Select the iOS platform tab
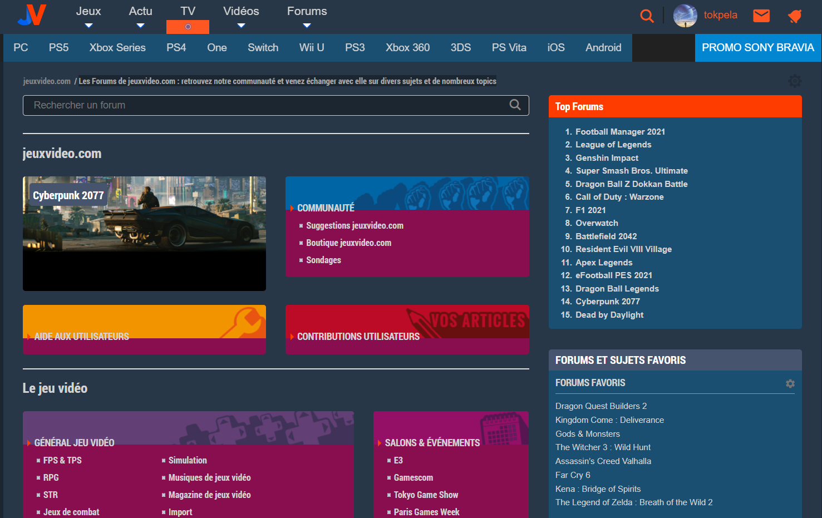This screenshot has height=518, width=822. pyautogui.click(x=555, y=48)
